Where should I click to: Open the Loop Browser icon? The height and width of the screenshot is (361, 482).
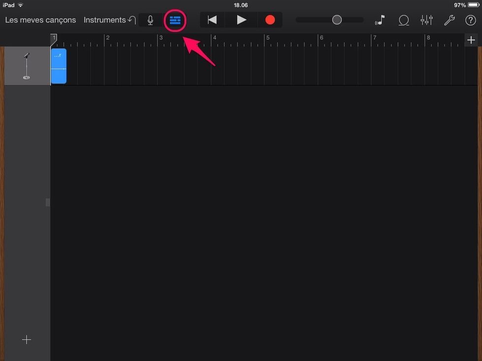tap(404, 20)
